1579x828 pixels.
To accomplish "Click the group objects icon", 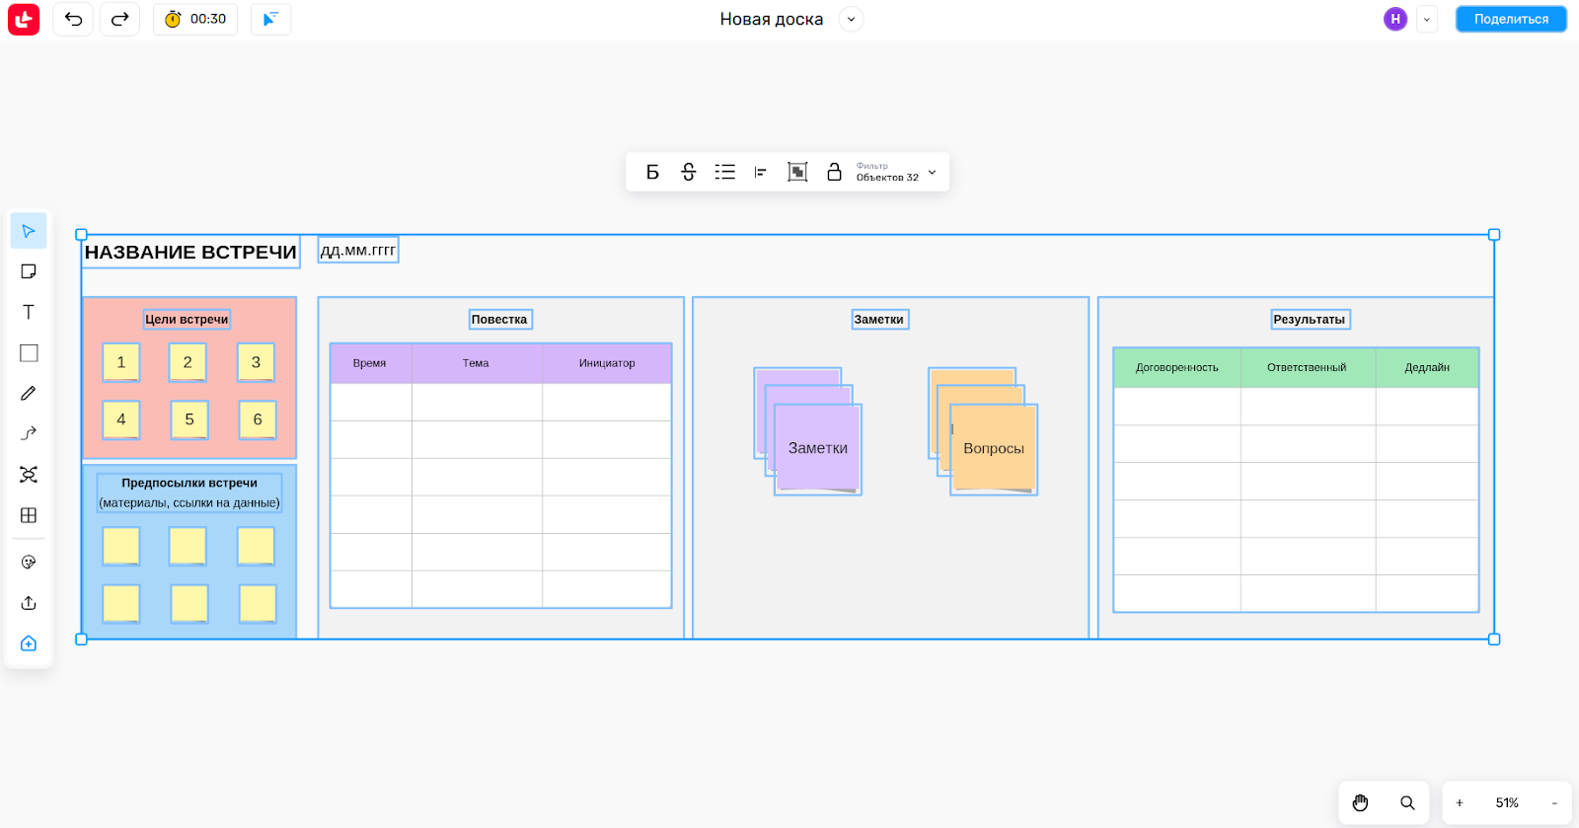I will pos(797,172).
